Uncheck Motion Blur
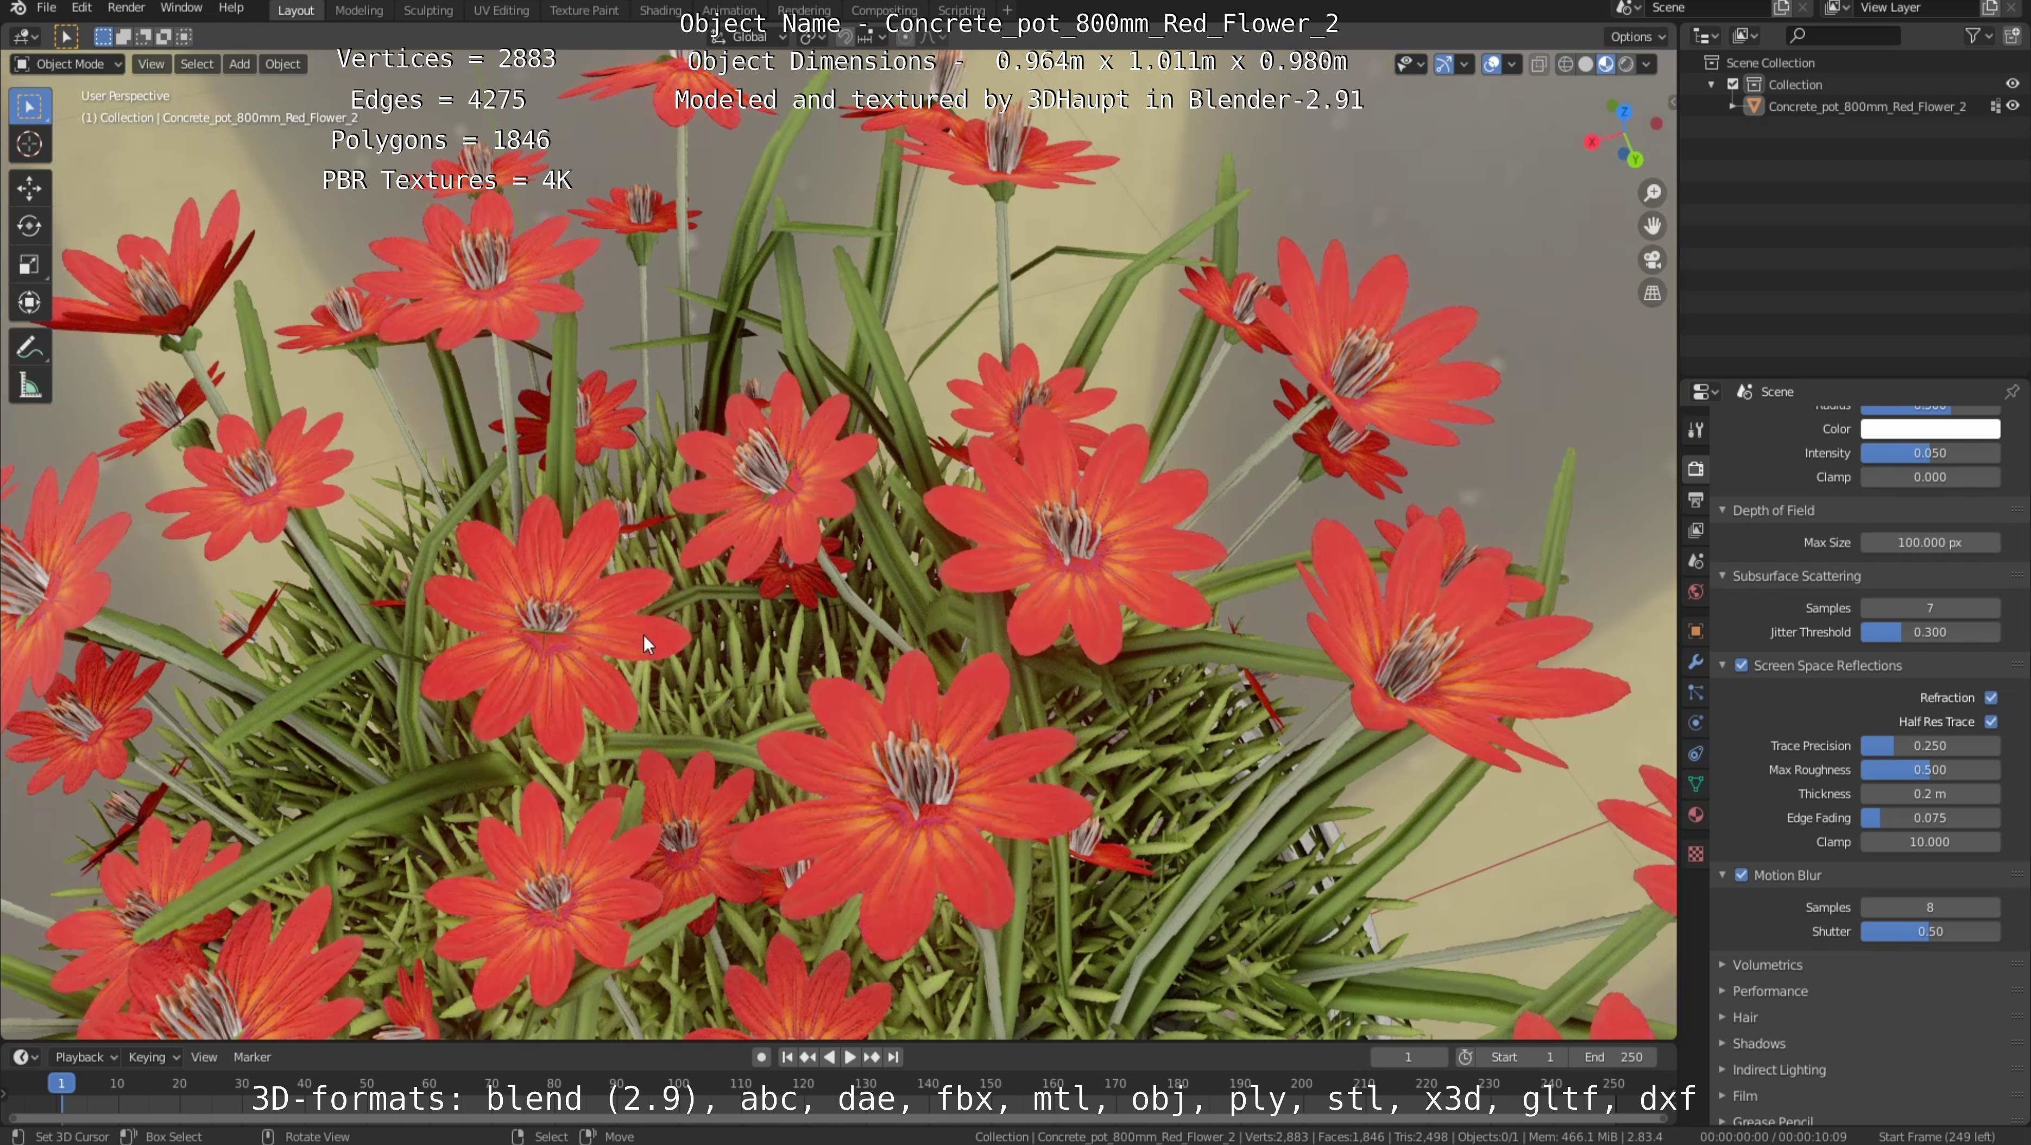The height and width of the screenshot is (1145, 2031). [x=1742, y=875]
